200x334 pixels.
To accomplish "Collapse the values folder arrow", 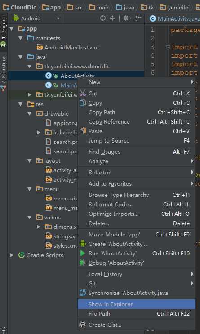I will tap(30, 217).
